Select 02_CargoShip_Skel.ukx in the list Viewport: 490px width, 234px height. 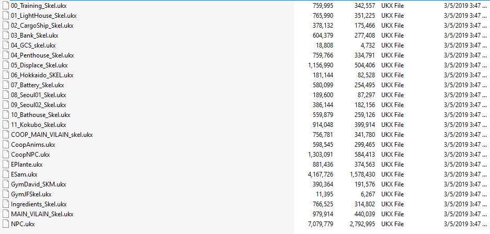42,26
